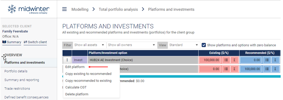The width and height of the screenshot is (283, 100).
Task: Change the Standard view dropdown
Action: (x=184, y=45)
